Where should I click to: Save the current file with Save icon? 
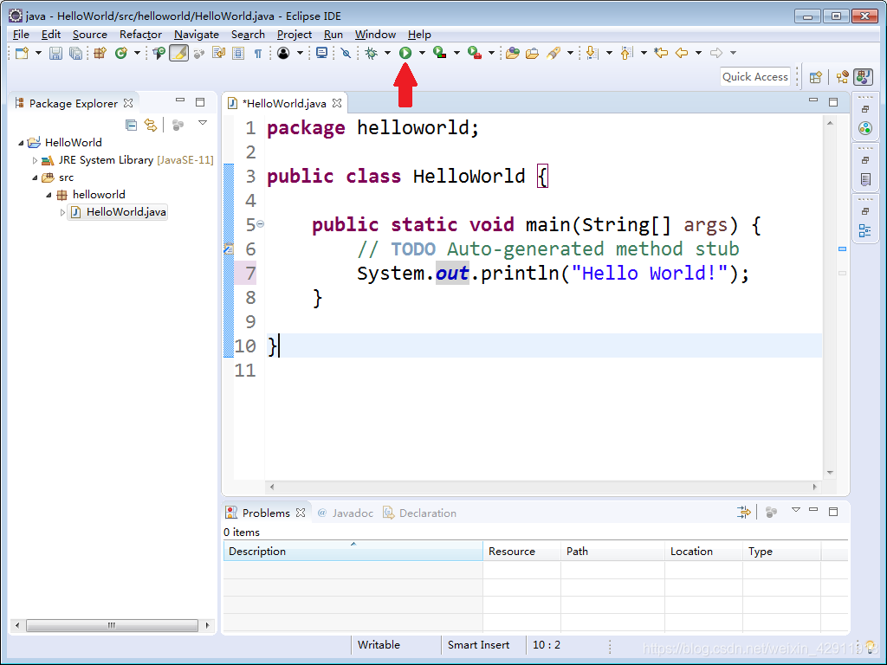point(55,53)
